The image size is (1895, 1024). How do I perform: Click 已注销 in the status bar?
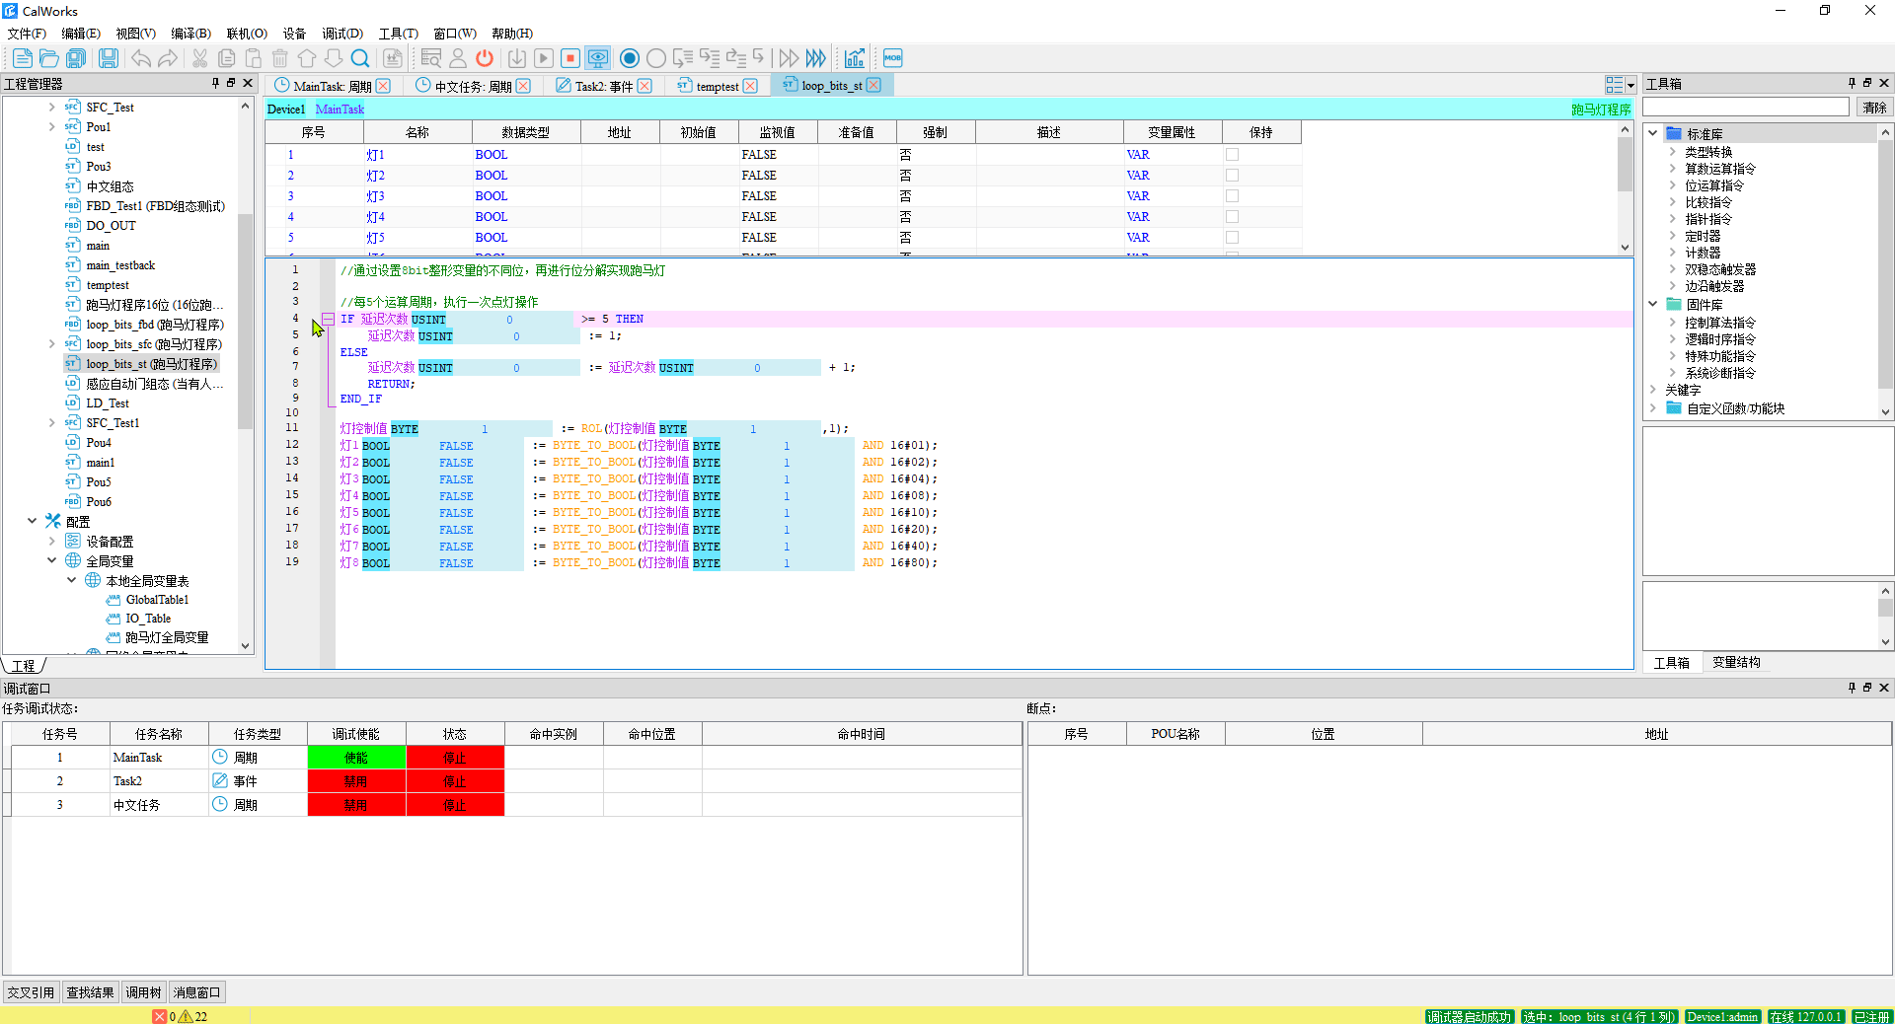[x=1871, y=1017]
